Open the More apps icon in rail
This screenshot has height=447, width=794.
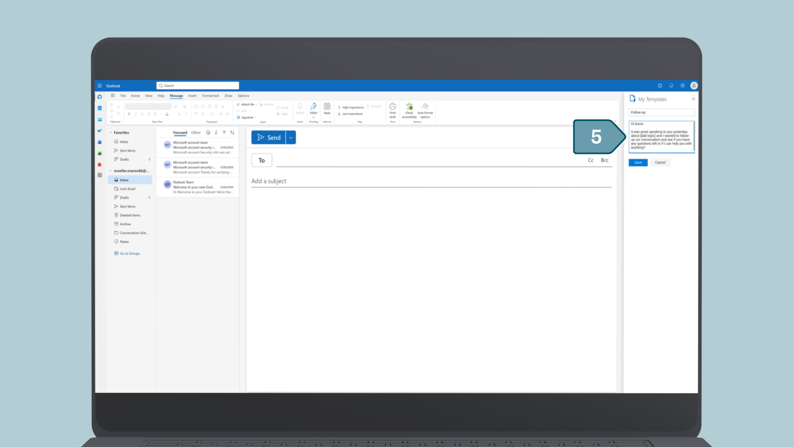(x=100, y=175)
